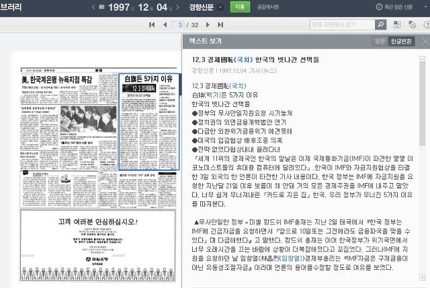
Task: Switch text view to 한글변환
Action: (x=401, y=41)
